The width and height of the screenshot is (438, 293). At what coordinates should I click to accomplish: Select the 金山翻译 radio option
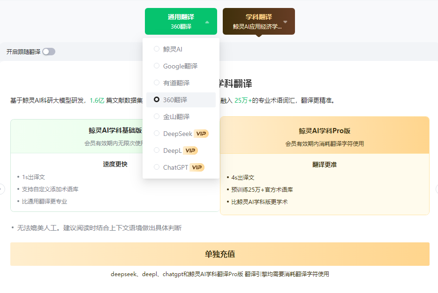pyautogui.click(x=157, y=116)
